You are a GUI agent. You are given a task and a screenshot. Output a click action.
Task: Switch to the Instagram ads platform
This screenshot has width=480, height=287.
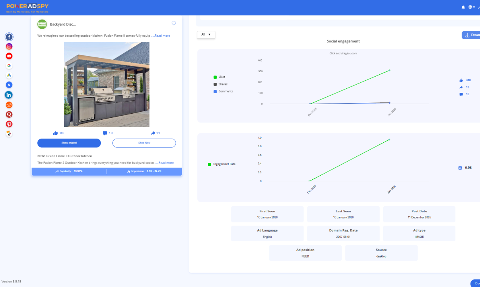9,46
